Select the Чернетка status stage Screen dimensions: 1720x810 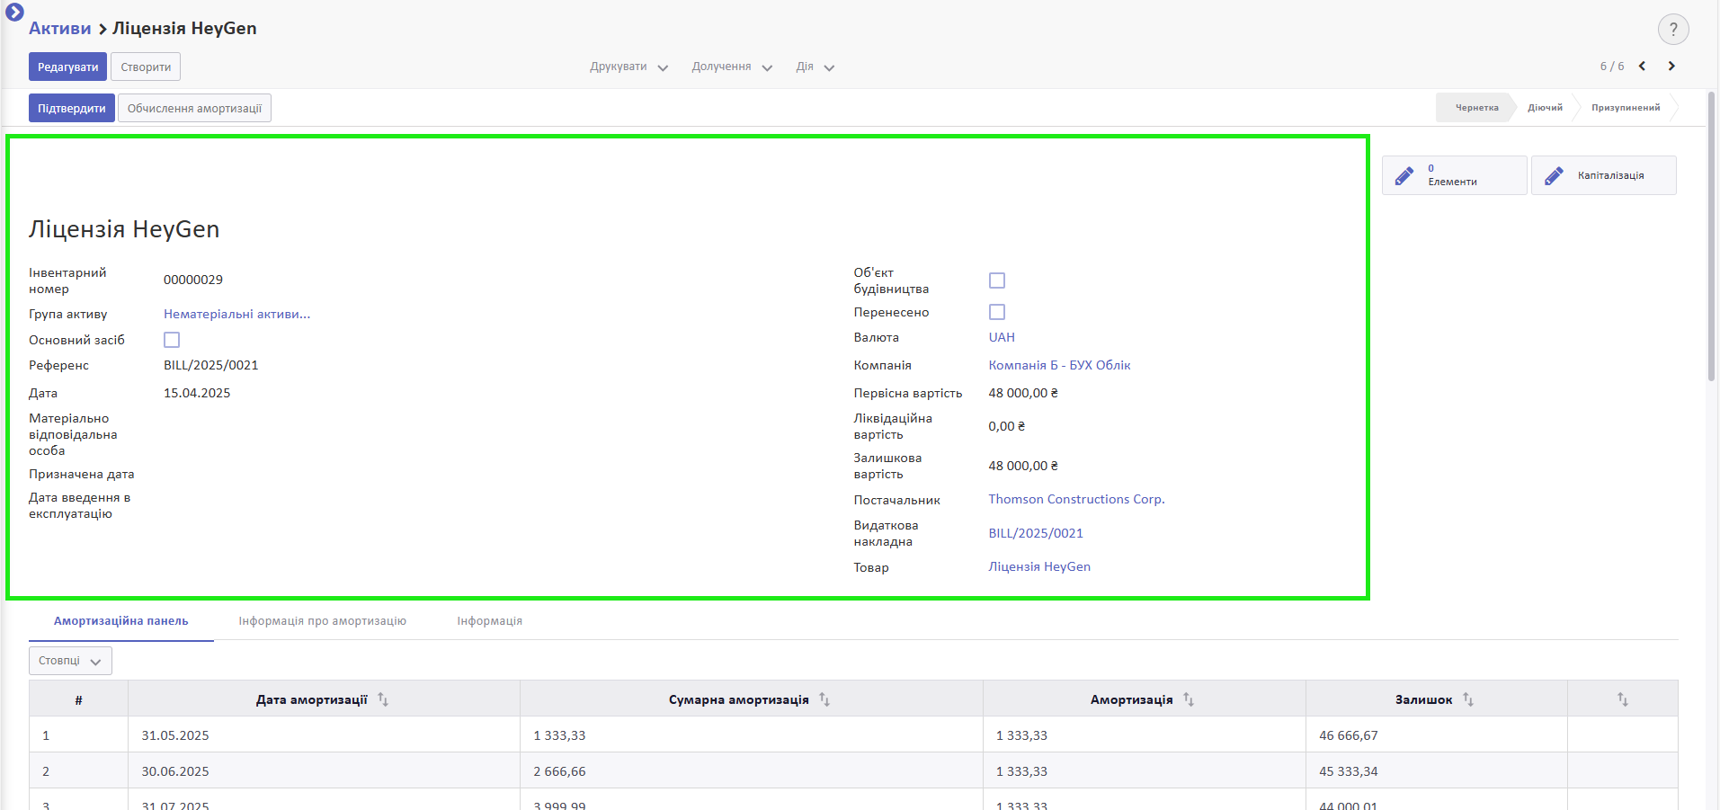click(x=1476, y=108)
